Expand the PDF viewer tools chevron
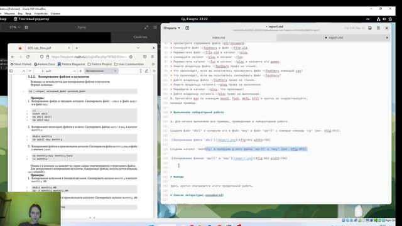 pos(154,71)
